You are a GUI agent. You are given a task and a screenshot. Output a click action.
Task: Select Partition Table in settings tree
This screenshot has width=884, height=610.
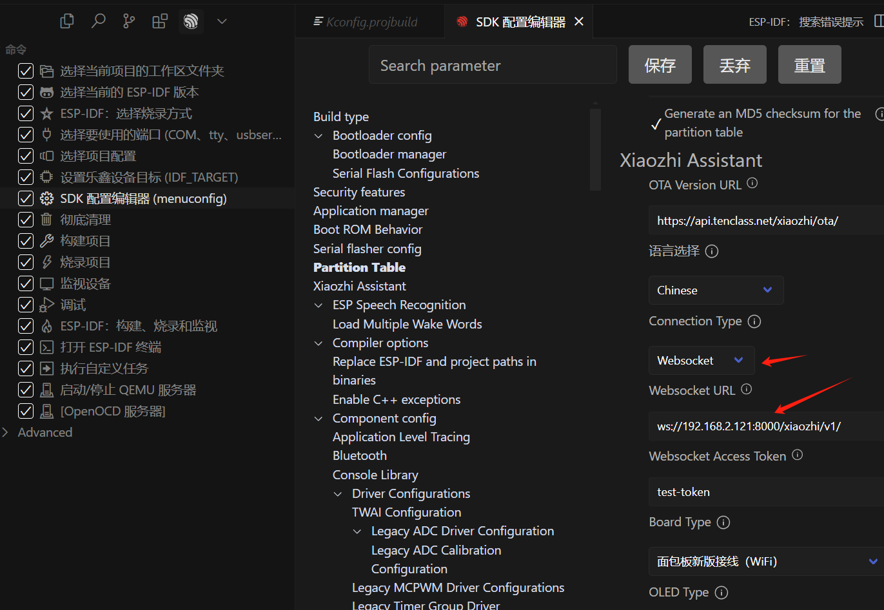[359, 267]
